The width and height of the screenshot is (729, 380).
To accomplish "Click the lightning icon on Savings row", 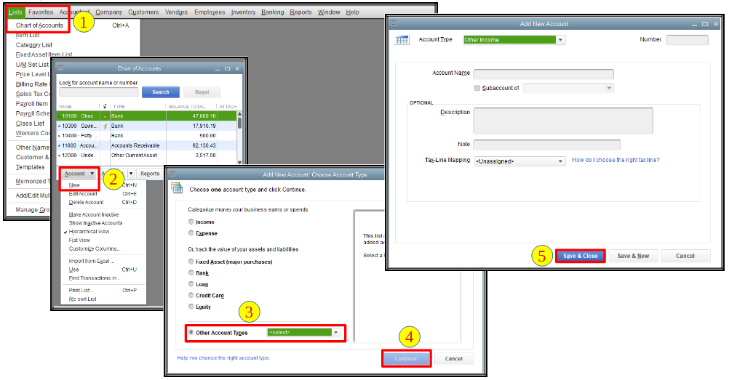I will (x=105, y=126).
